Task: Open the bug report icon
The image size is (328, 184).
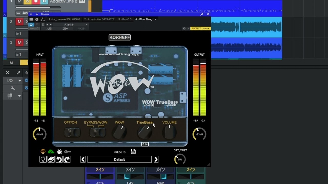Action: point(59,152)
